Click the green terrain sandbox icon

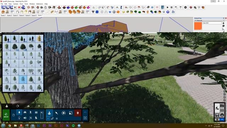76,7
